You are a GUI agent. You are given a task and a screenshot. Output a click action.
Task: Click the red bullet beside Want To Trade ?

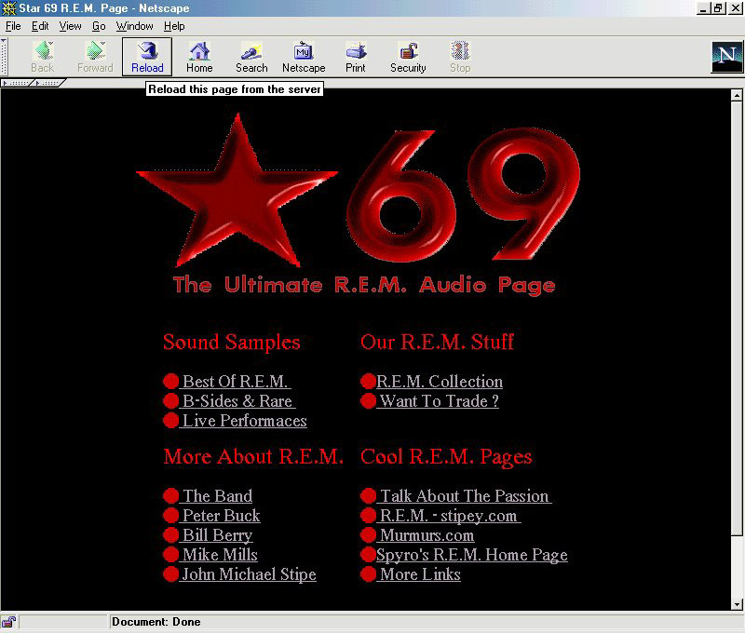pyautogui.click(x=368, y=401)
